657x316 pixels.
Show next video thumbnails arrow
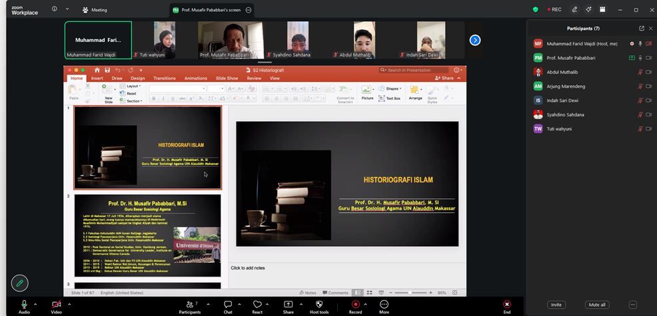coord(474,40)
